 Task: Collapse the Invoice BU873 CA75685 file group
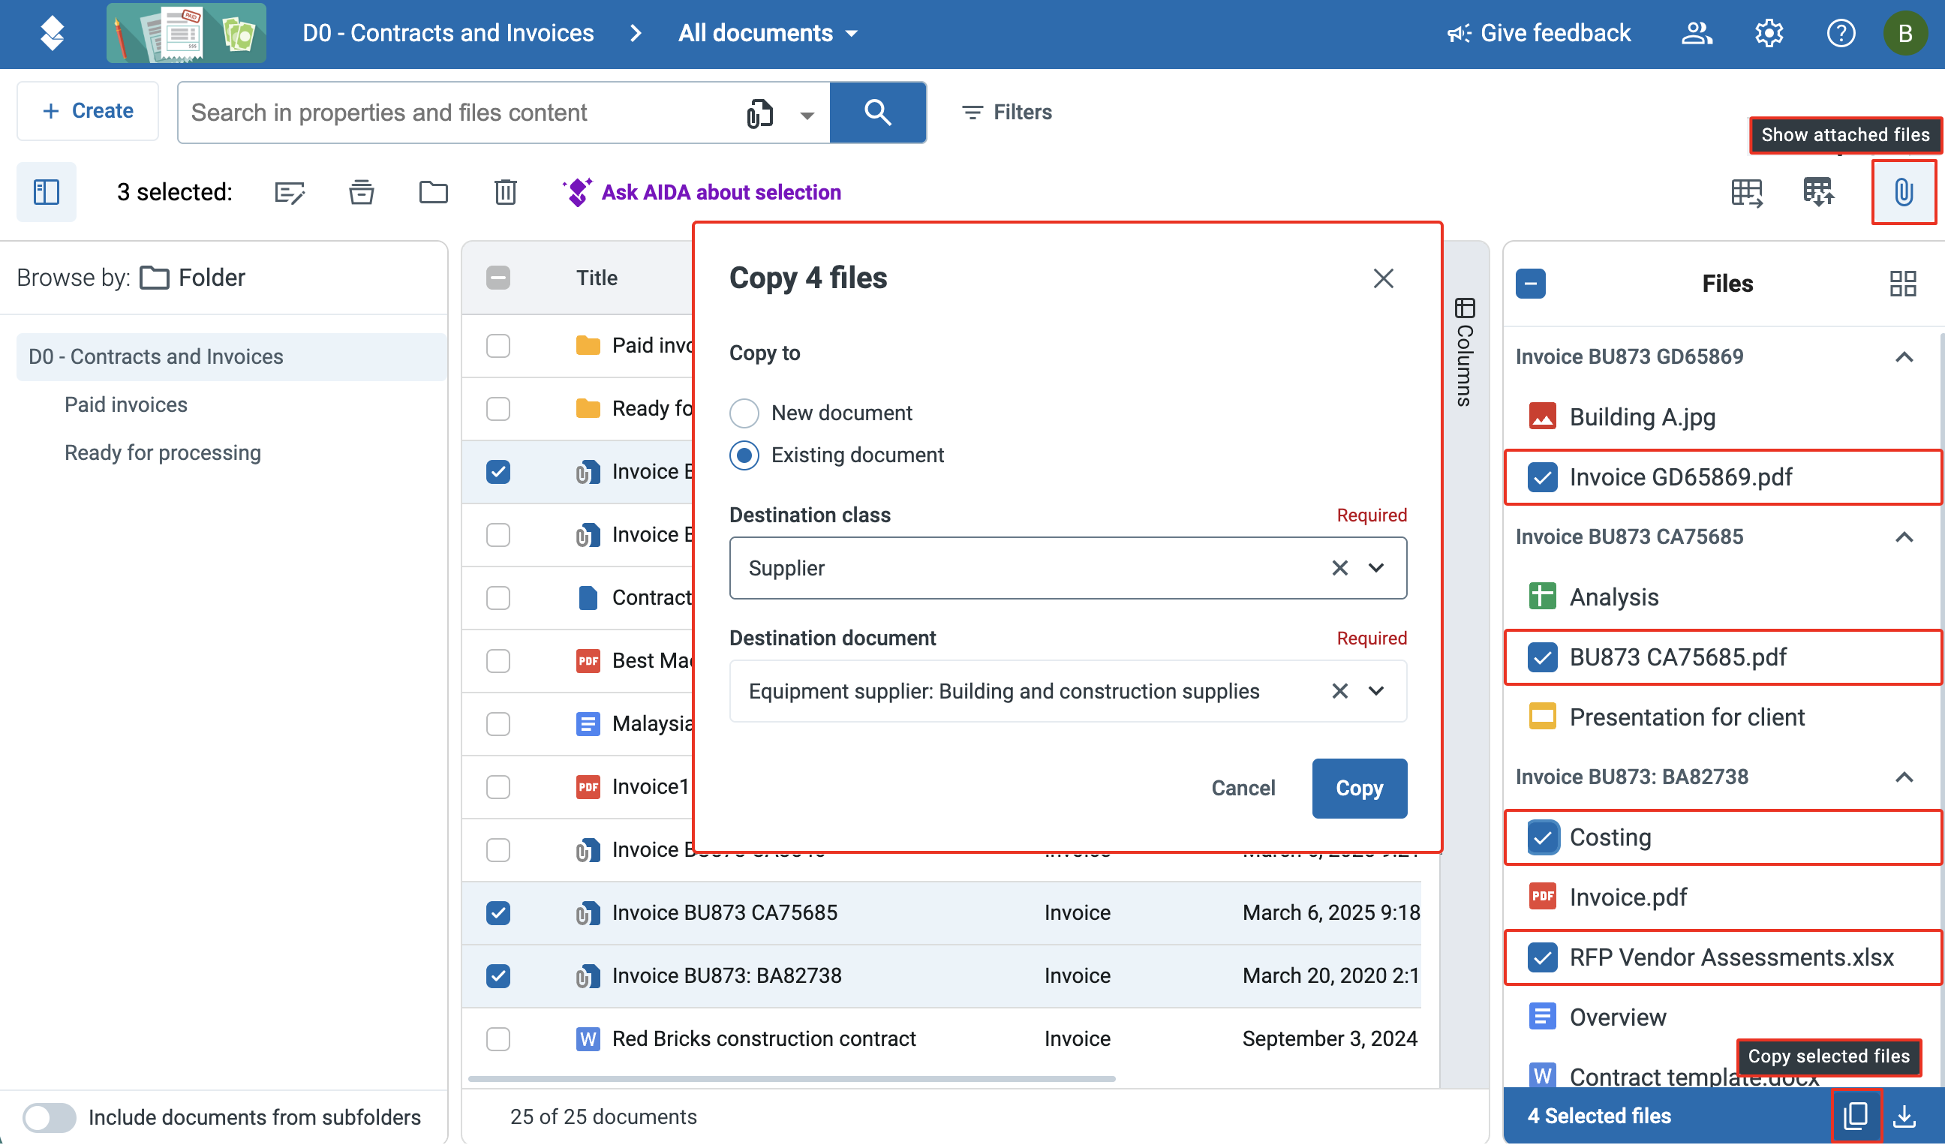pyautogui.click(x=1904, y=538)
